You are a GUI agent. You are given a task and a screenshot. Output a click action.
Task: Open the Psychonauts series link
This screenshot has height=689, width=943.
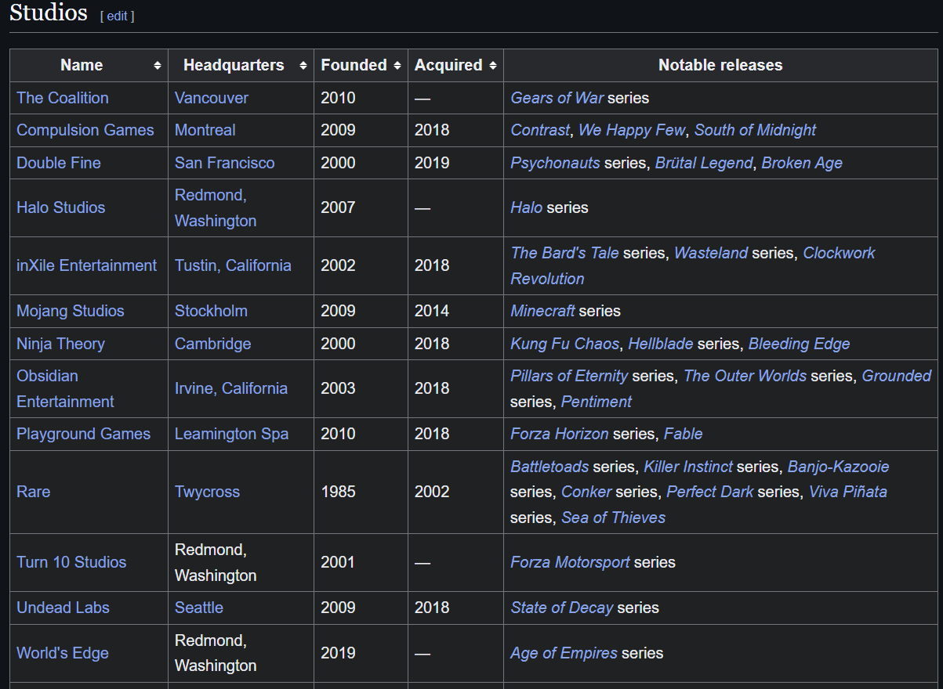pos(556,163)
